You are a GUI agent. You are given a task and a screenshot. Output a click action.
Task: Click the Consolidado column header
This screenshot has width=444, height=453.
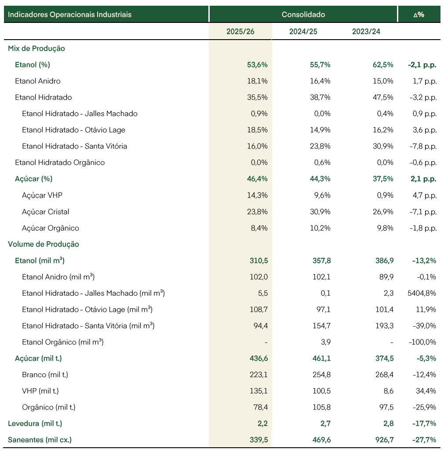303,15
